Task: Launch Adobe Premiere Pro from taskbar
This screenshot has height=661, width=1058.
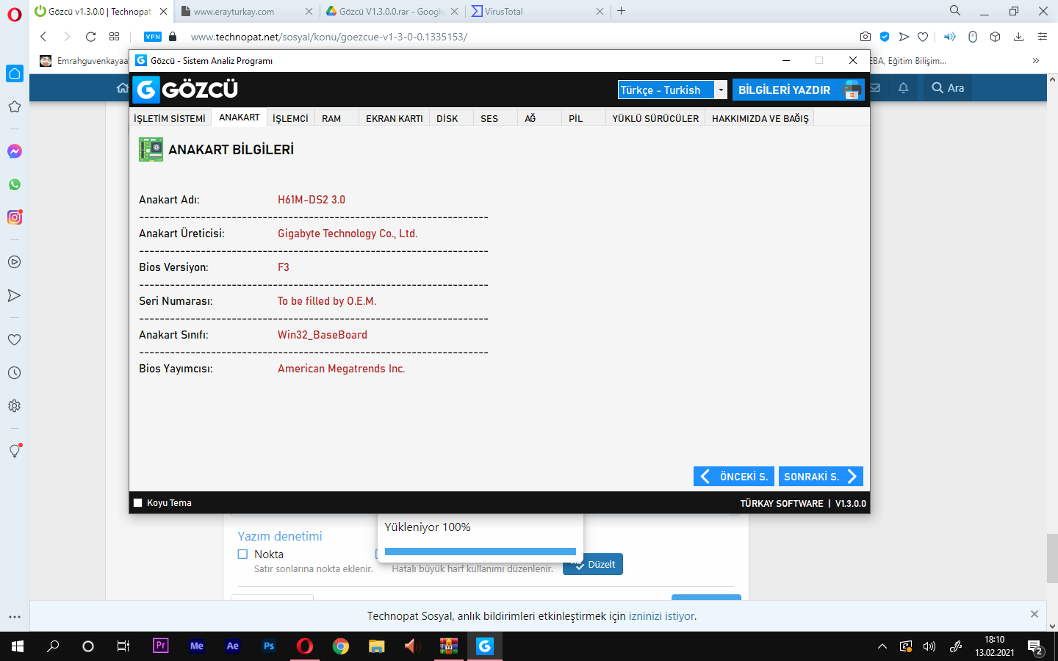Action: 161,646
